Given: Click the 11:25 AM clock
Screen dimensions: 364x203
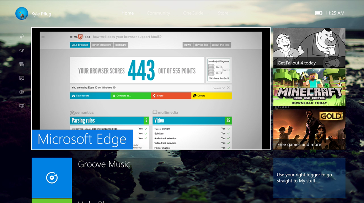Looking at the screenshot, I should click(335, 13).
